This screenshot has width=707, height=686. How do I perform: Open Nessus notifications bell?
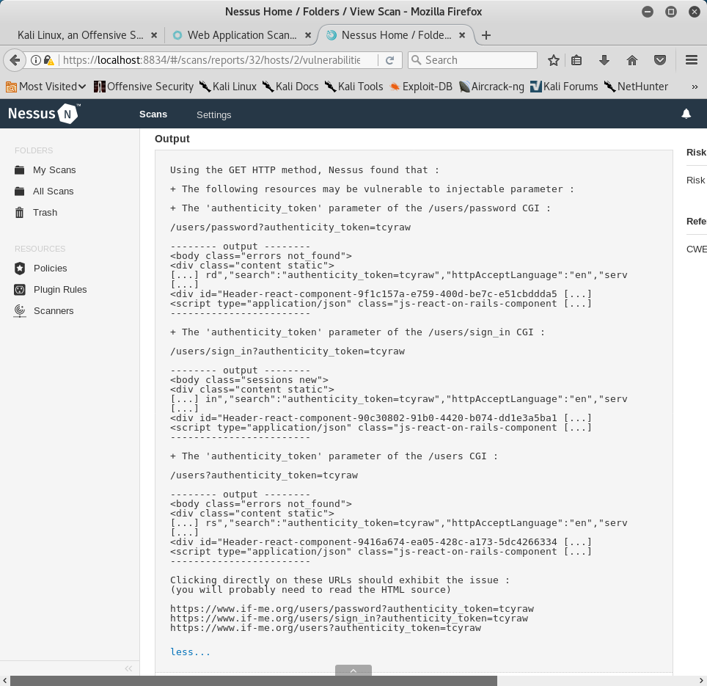point(686,114)
